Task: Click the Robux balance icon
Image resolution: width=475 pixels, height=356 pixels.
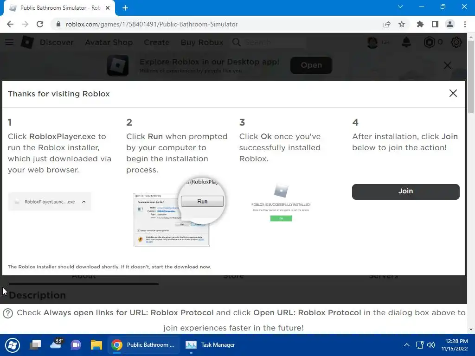Action: (429, 42)
